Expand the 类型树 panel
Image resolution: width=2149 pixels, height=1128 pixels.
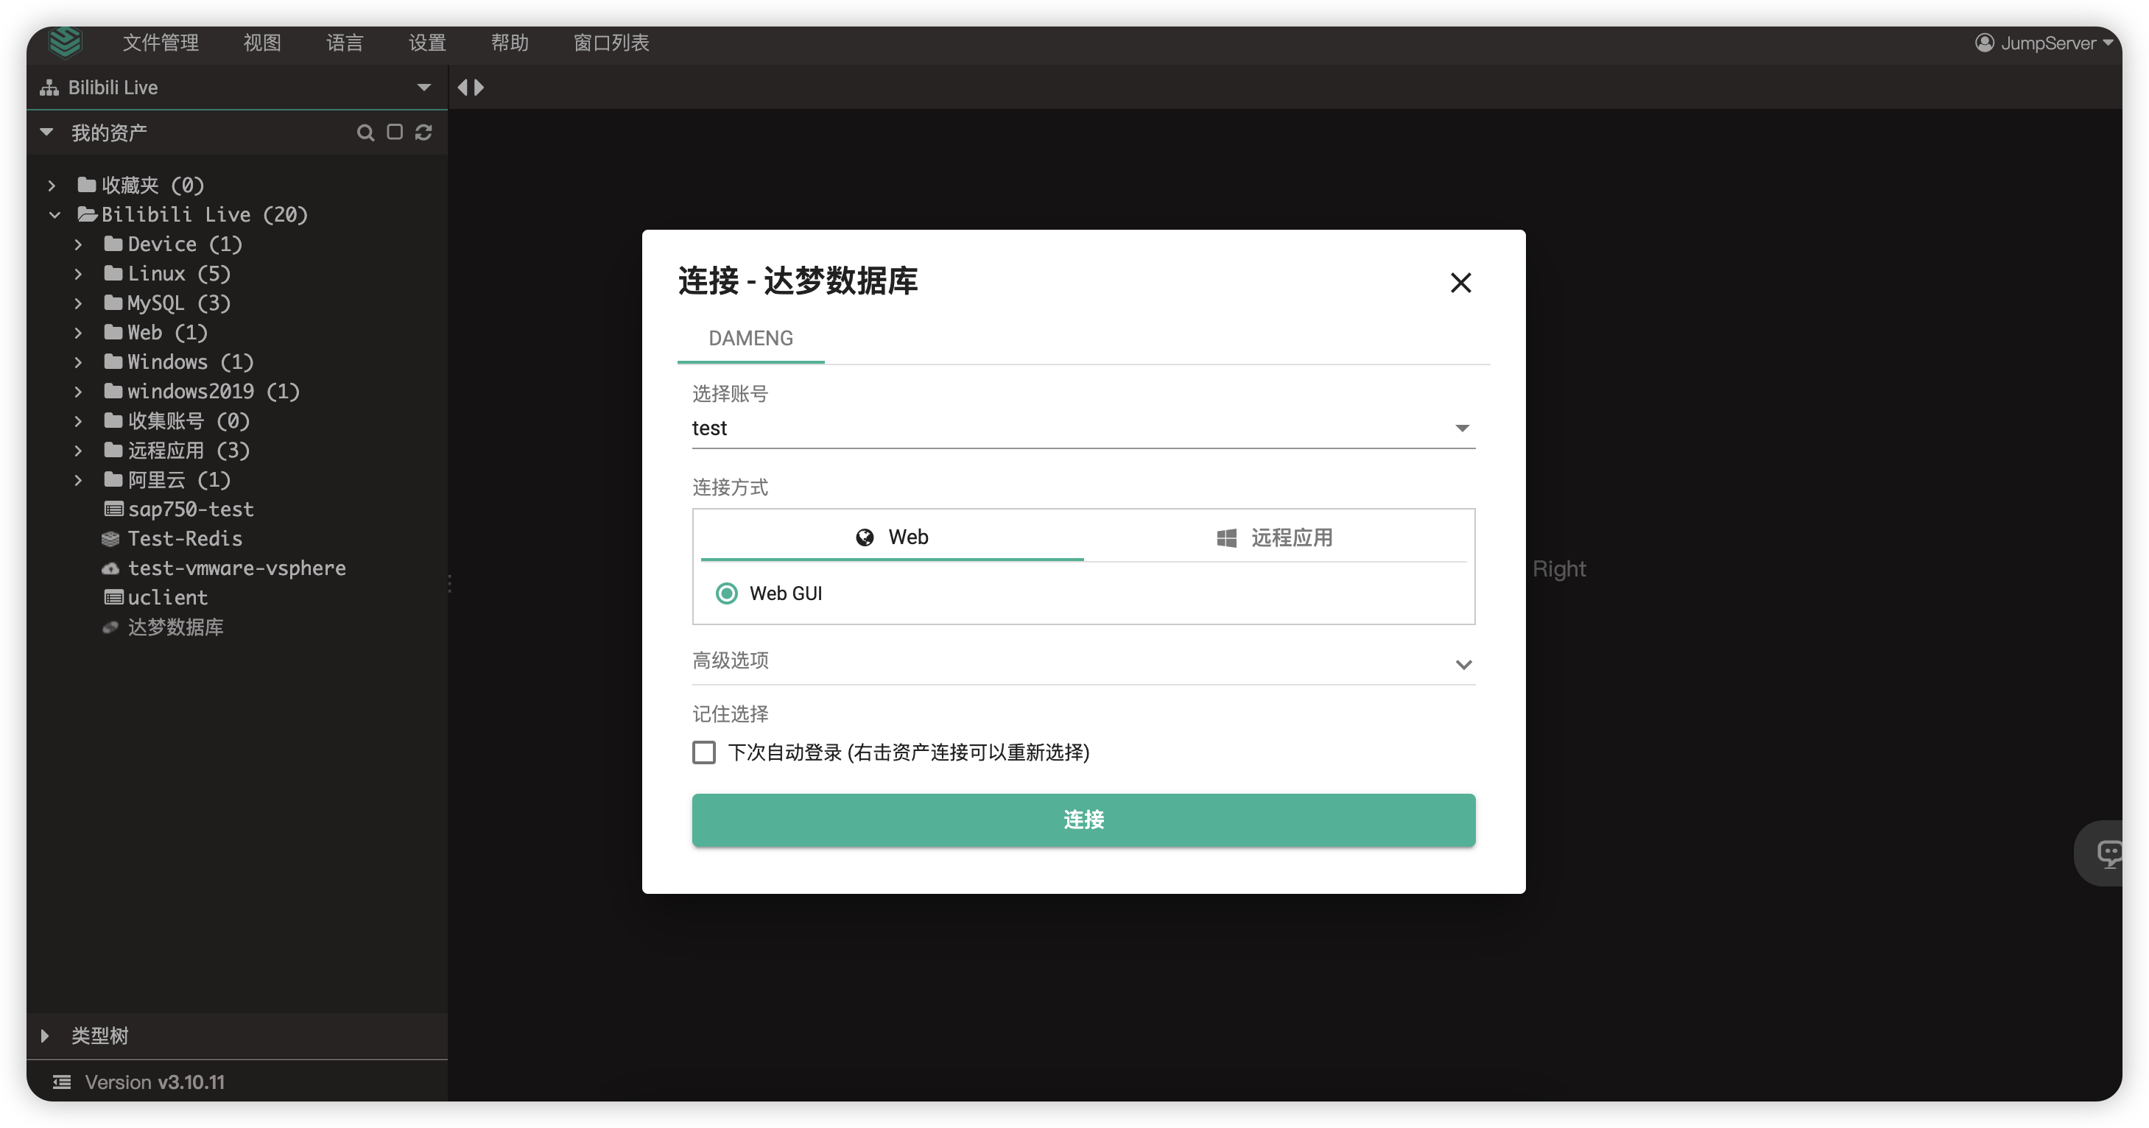pos(45,1035)
